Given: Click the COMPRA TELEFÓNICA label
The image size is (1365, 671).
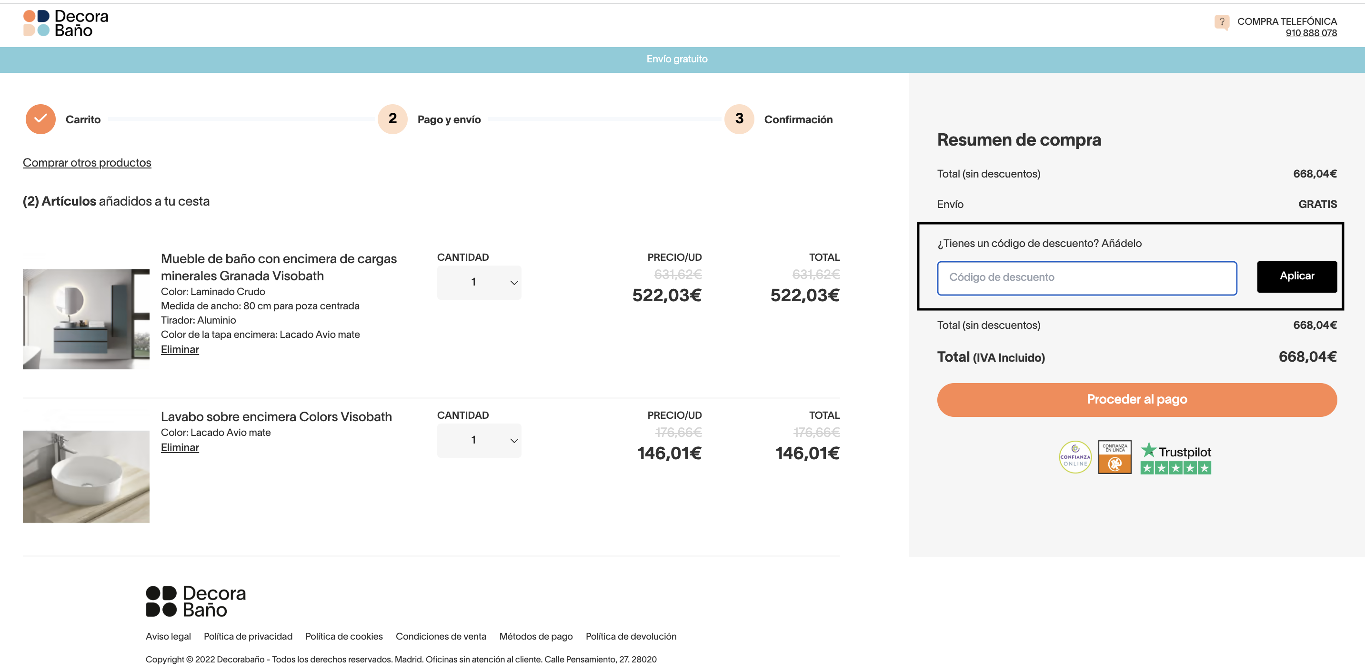Looking at the screenshot, I should pyautogui.click(x=1286, y=21).
